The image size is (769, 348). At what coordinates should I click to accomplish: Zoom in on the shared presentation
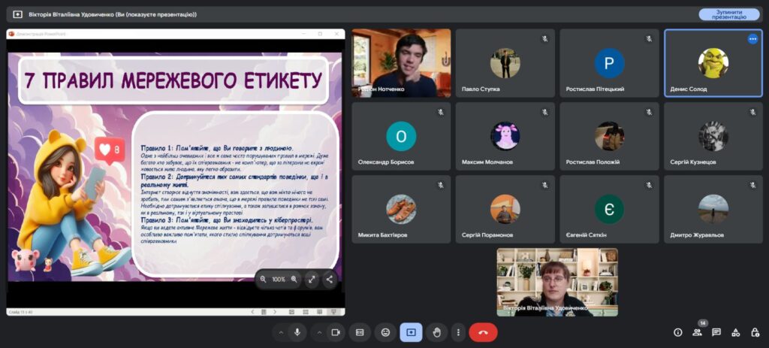pyautogui.click(x=294, y=279)
